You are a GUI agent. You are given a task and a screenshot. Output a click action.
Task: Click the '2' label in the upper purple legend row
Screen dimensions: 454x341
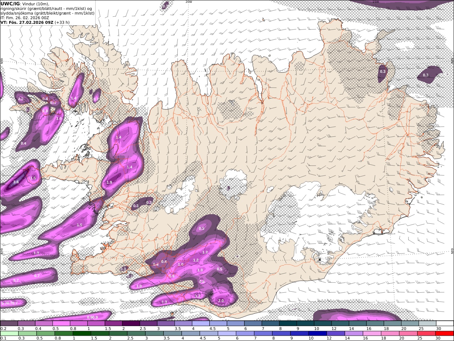[124, 329]
